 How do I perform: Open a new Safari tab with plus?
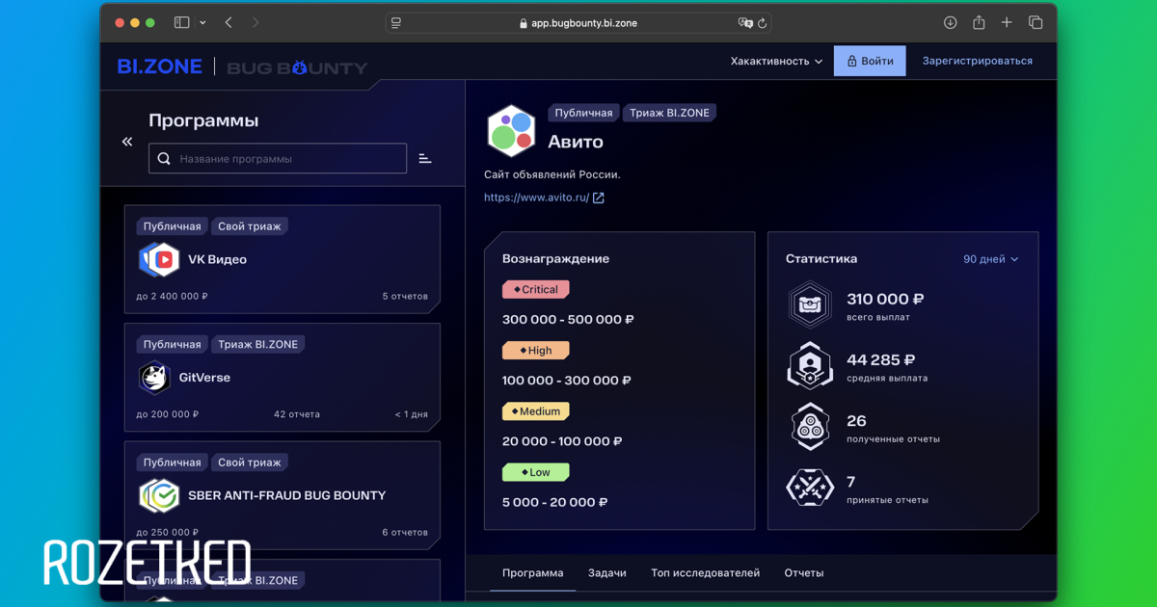[1007, 23]
